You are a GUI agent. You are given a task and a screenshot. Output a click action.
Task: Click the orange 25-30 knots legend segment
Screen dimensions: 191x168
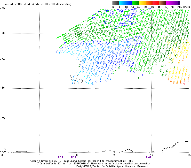149,3
